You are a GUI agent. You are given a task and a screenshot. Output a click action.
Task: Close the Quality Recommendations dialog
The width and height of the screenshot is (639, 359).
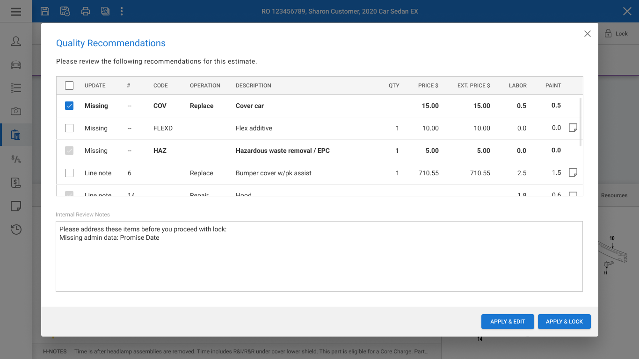(x=588, y=34)
